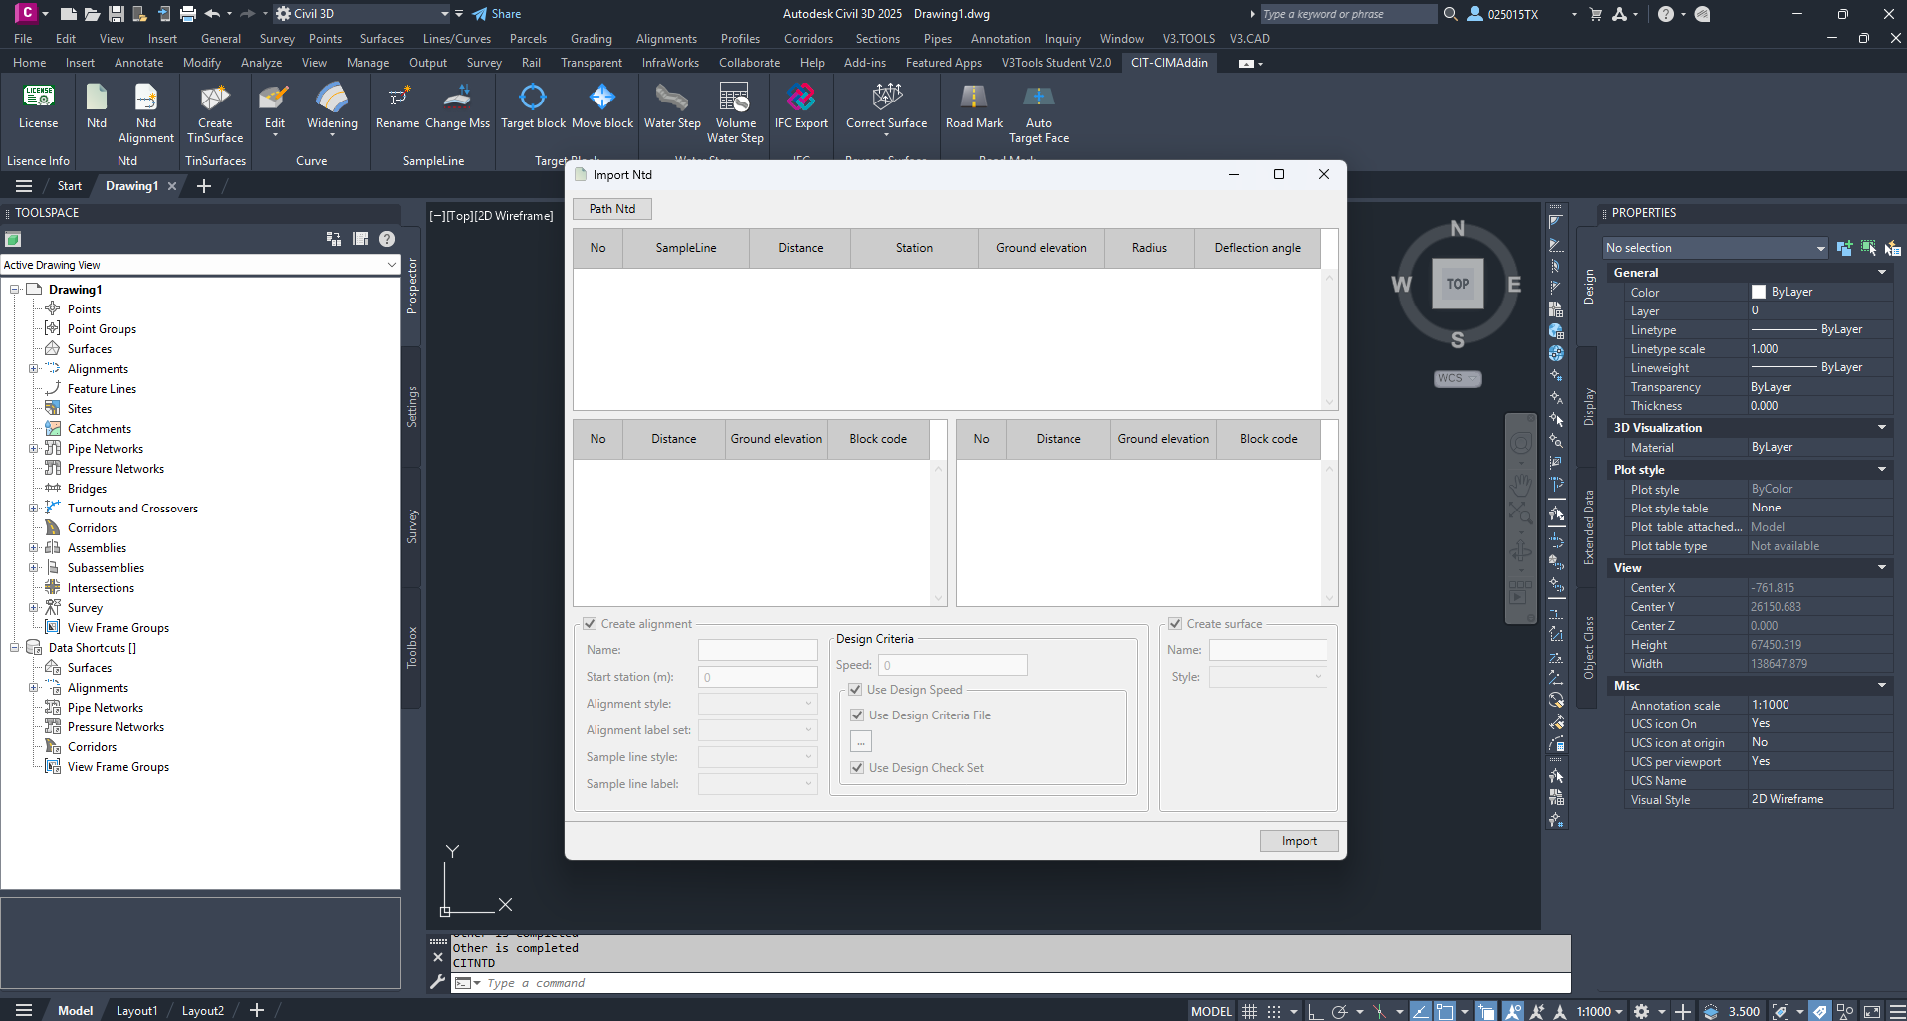Open the No selection dropdown in Properties
The height and width of the screenshot is (1021, 1907).
(1715, 248)
